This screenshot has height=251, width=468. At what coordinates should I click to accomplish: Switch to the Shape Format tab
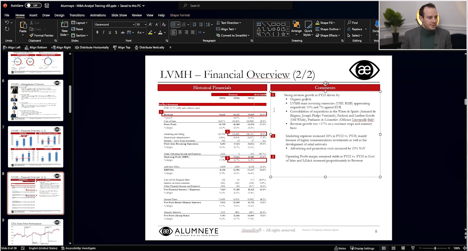tap(180, 15)
